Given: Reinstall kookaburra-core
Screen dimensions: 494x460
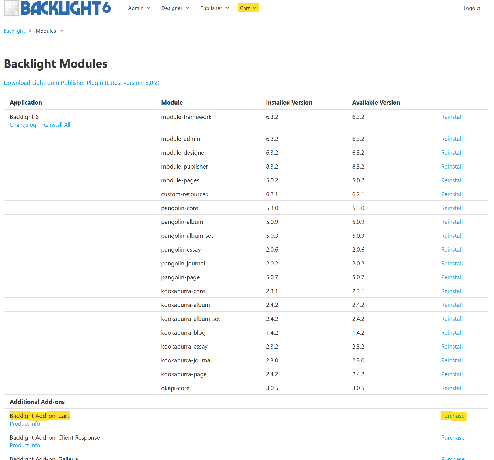Looking at the screenshot, I should click(452, 291).
